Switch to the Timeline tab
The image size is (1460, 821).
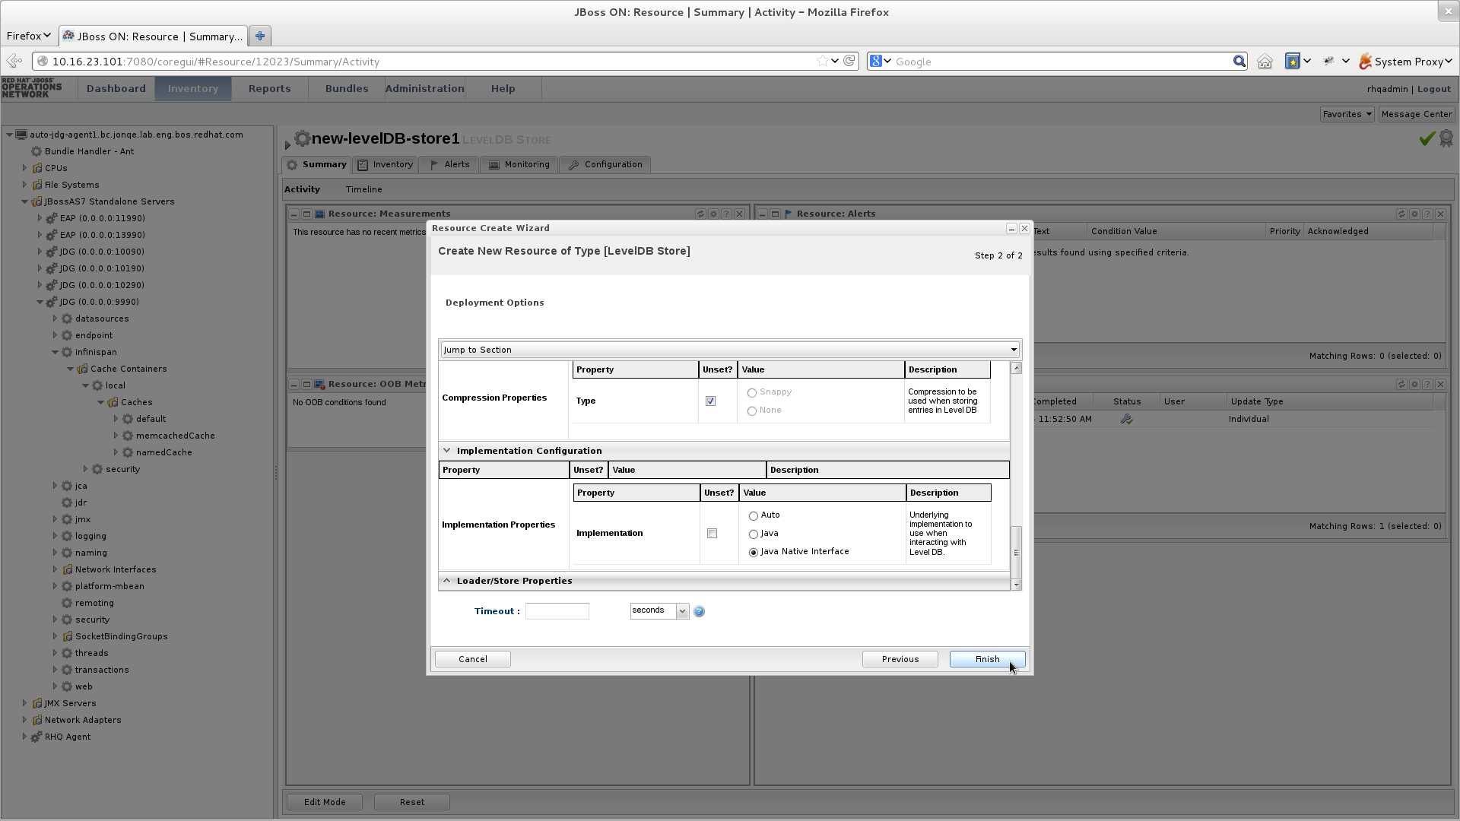(x=363, y=189)
